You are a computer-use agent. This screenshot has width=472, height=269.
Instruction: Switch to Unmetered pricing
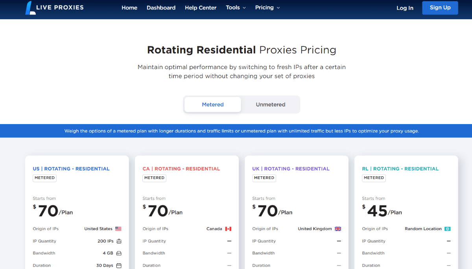tap(270, 104)
